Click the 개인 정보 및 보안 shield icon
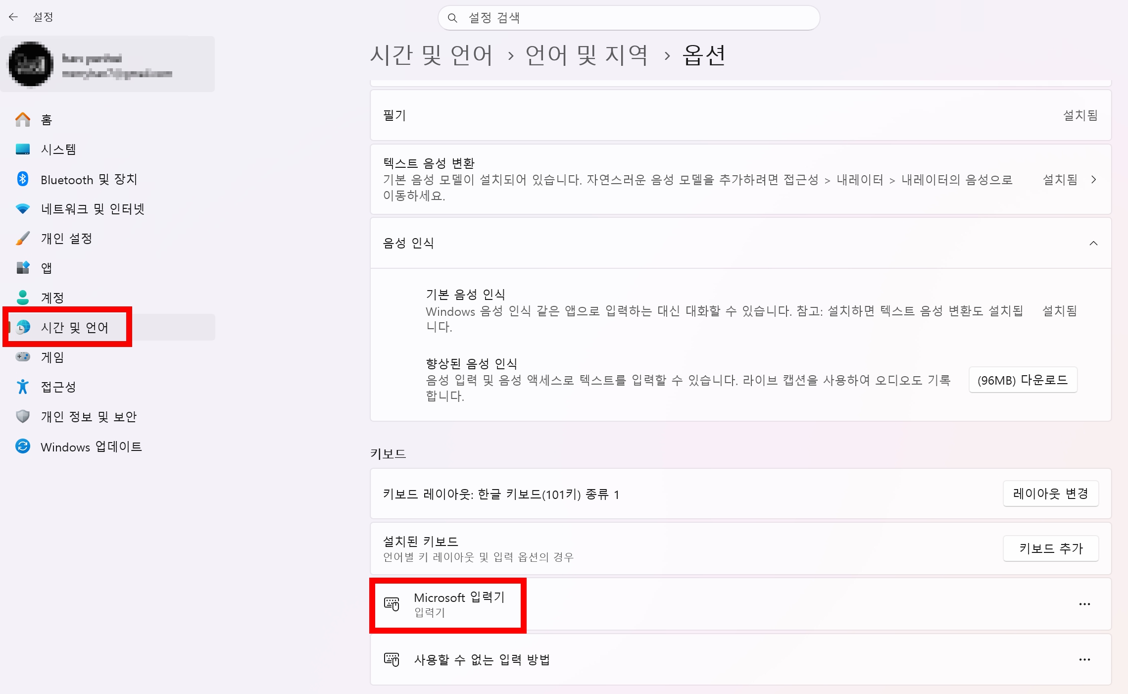 [x=23, y=416]
